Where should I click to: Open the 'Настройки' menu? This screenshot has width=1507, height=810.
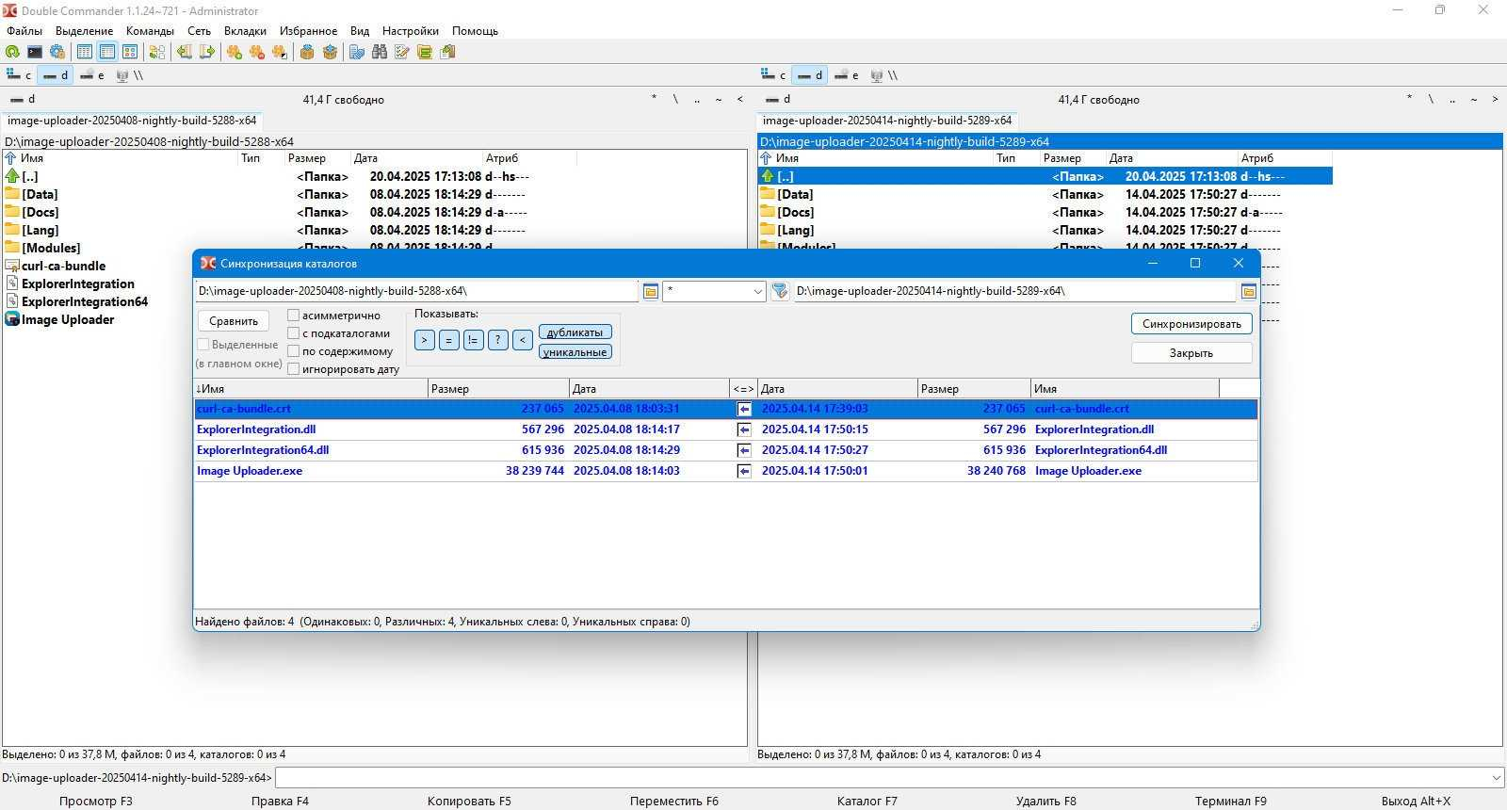click(410, 31)
